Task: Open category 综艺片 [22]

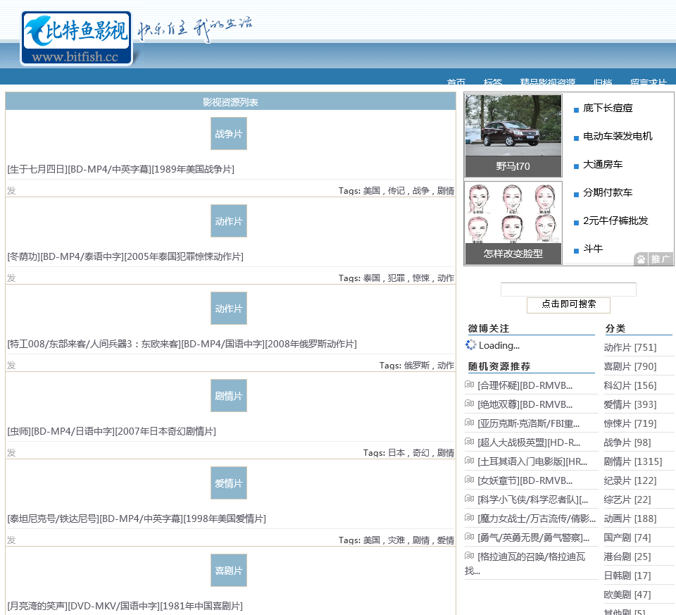Action: [627, 499]
